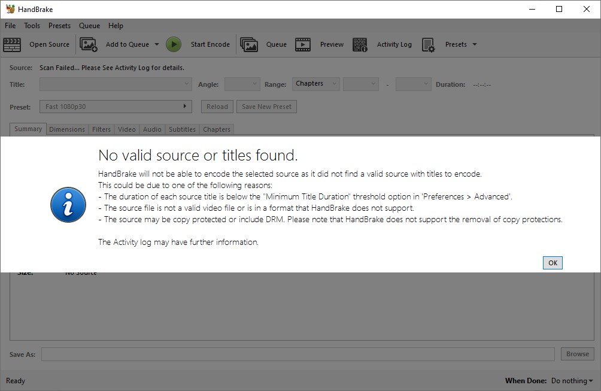Image resolution: width=601 pixels, height=391 pixels.
Task: Click the Preview film frame icon
Action: (x=303, y=44)
